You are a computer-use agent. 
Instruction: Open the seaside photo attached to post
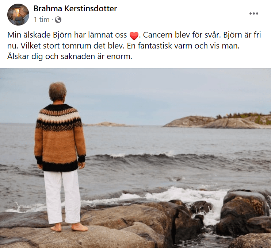[x=135, y=158]
